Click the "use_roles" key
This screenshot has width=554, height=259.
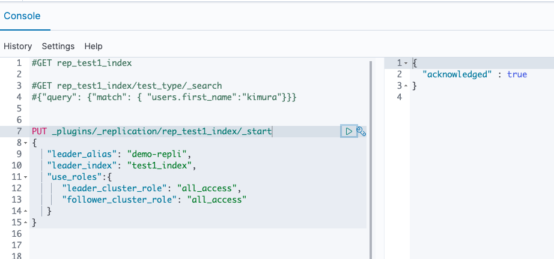click(x=75, y=177)
